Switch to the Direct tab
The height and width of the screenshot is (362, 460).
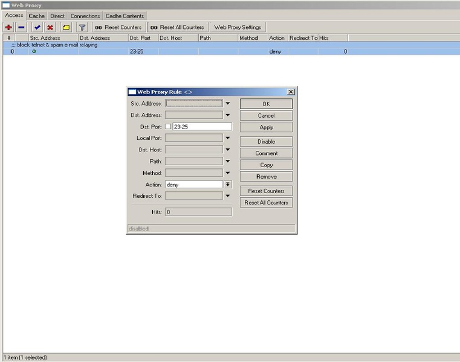[57, 16]
